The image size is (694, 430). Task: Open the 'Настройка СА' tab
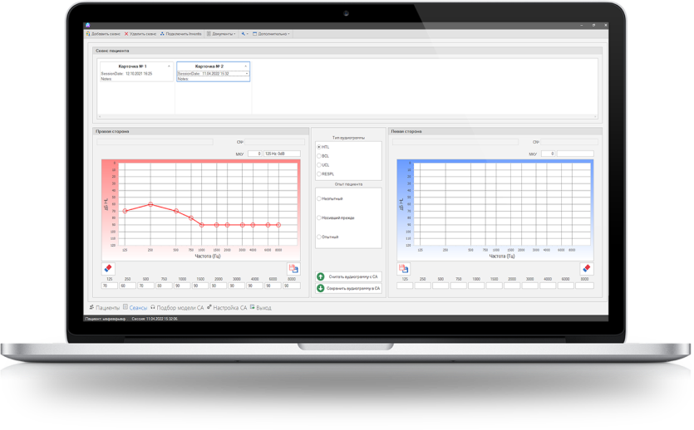tap(229, 307)
